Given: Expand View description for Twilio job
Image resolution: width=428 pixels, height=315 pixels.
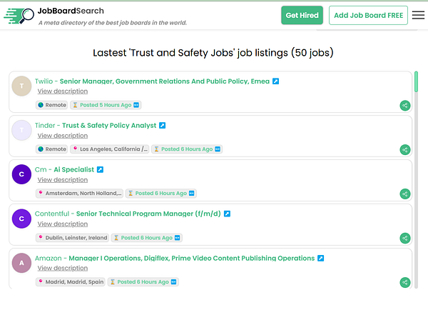Looking at the screenshot, I should pos(63,91).
